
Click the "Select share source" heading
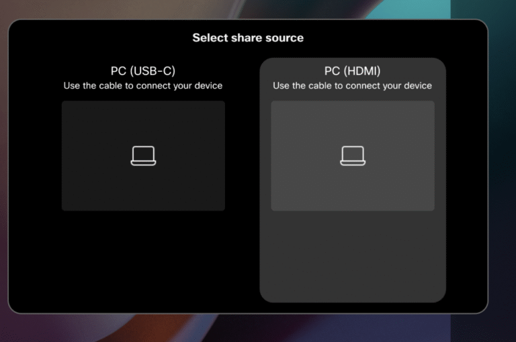(x=248, y=38)
